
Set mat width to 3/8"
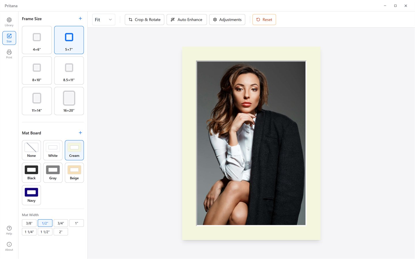tap(29, 223)
